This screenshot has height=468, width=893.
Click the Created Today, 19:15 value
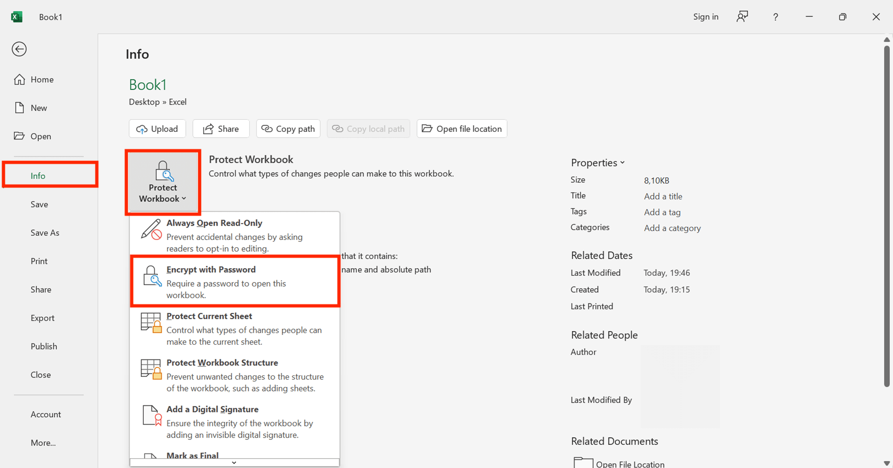point(667,290)
